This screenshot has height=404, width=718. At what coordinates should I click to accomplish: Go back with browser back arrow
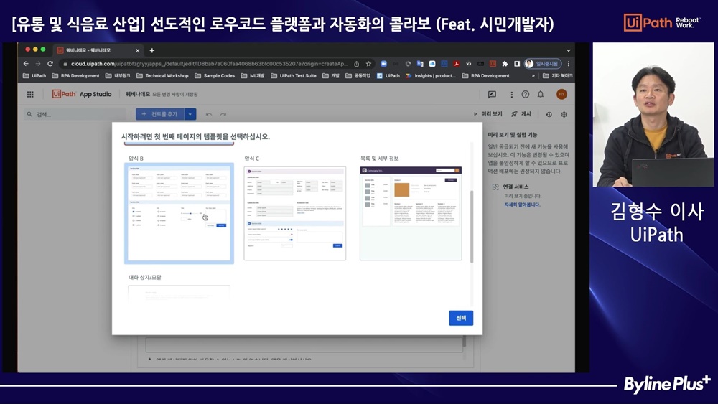[26, 64]
